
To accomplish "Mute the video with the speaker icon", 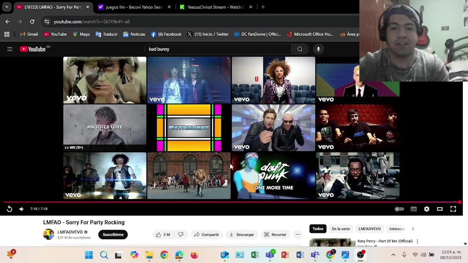I will point(21,209).
